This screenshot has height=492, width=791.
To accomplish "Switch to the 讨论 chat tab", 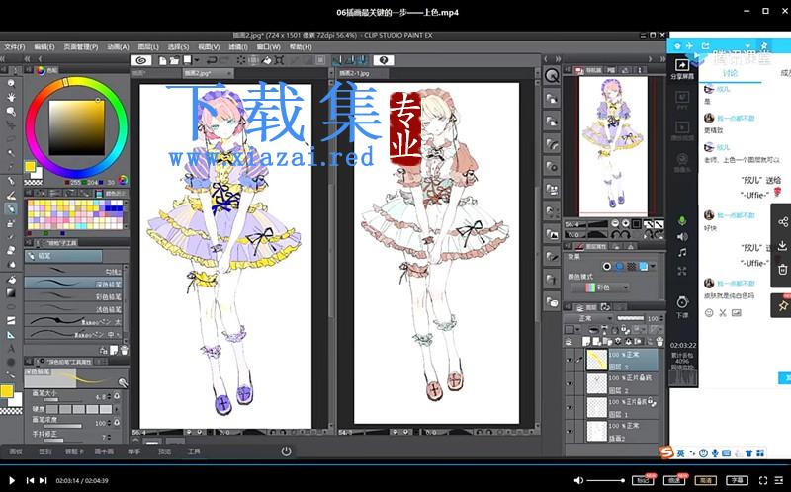I will point(730,73).
